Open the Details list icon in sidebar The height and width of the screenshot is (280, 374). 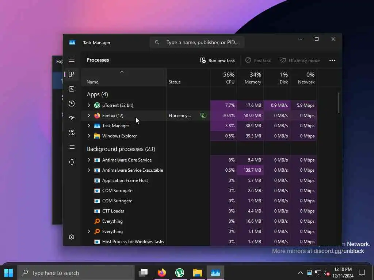(x=72, y=147)
